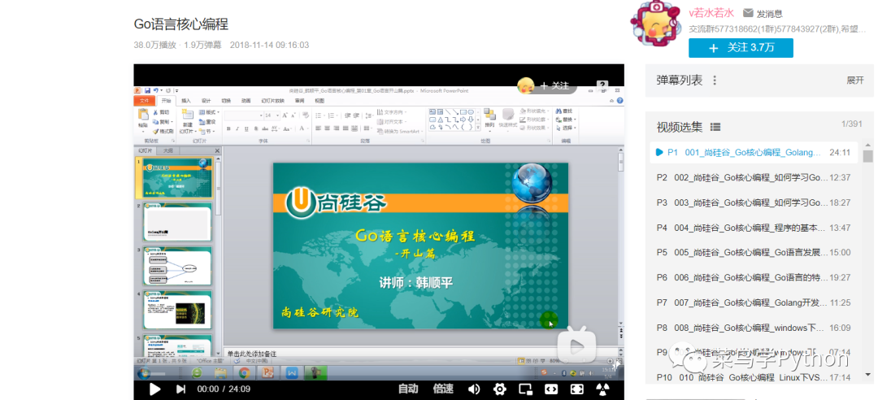This screenshot has width=878, height=400.
Task: Click the 新建幻灯片 new slide icon
Action: pos(187,115)
